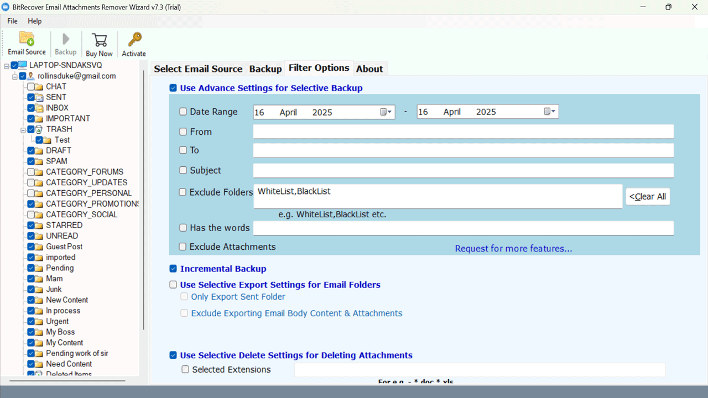Click the CHAT folder icon
708x398 pixels.
tap(39, 87)
